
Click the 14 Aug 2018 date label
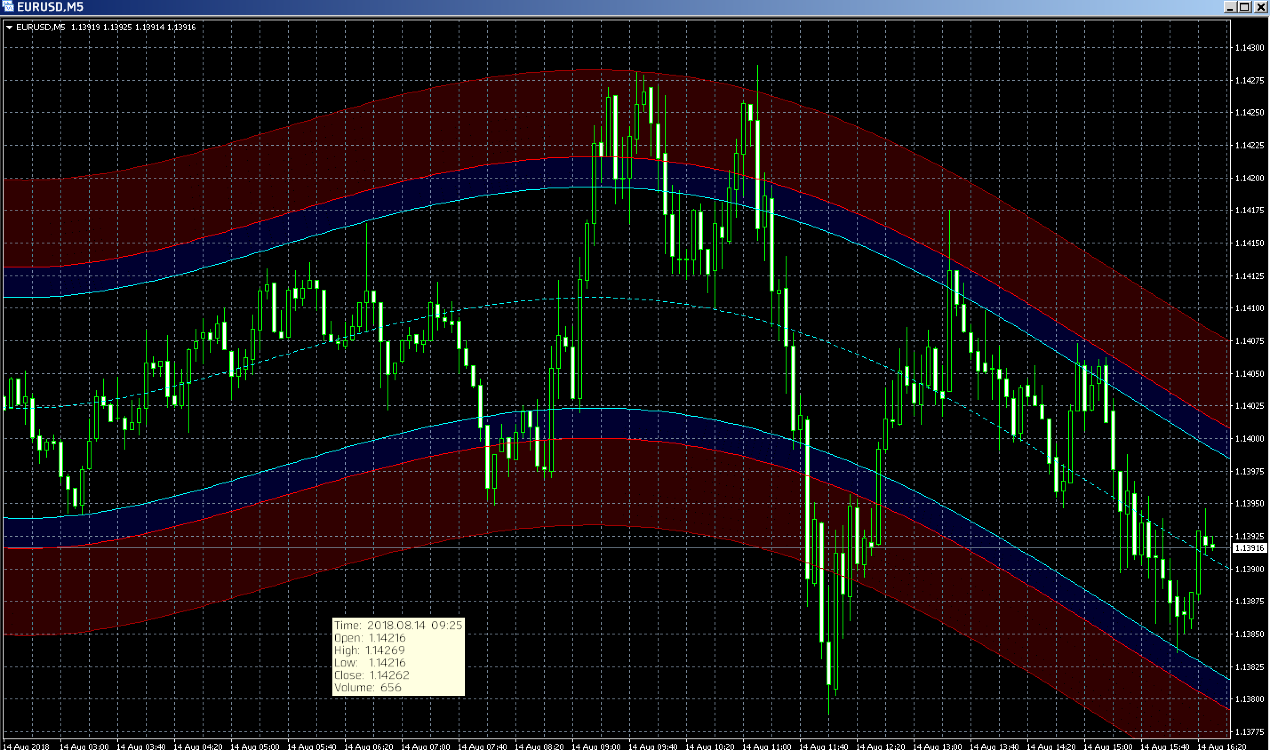(25, 746)
